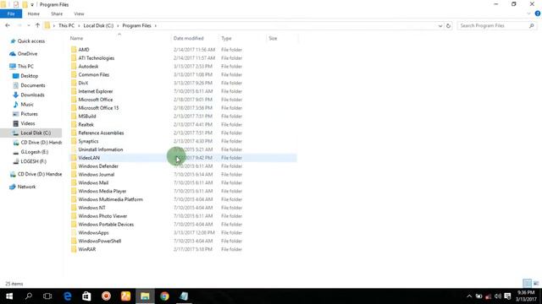The height and width of the screenshot is (304, 542).
Task: Select the Windows Photo Viewer folder name
Action: [102, 216]
